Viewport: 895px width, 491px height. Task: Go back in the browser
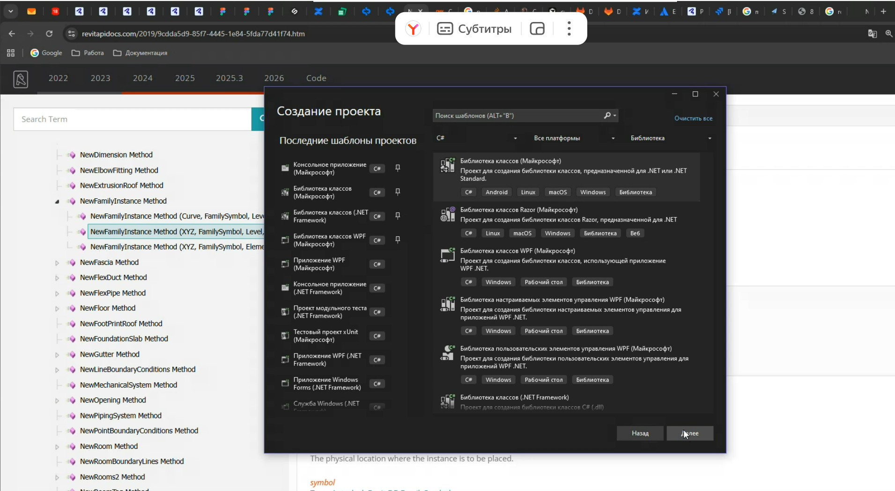pos(12,34)
